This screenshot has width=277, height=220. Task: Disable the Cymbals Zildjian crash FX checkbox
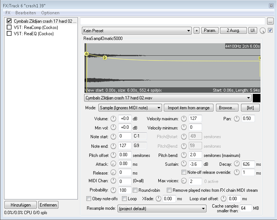(x=9, y=21)
